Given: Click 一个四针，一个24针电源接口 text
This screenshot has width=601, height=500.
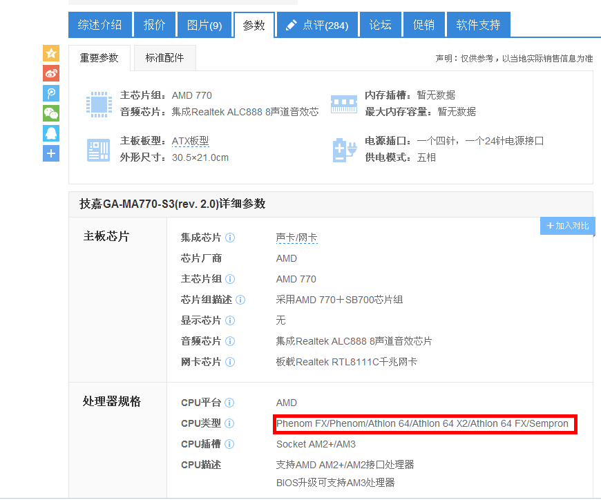Looking at the screenshot, I should [x=480, y=141].
